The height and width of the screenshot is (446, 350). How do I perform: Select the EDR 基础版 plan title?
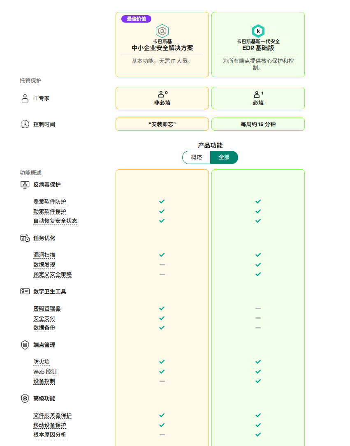(258, 48)
